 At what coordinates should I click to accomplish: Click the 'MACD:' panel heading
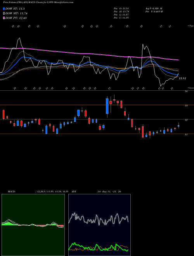point(12,192)
